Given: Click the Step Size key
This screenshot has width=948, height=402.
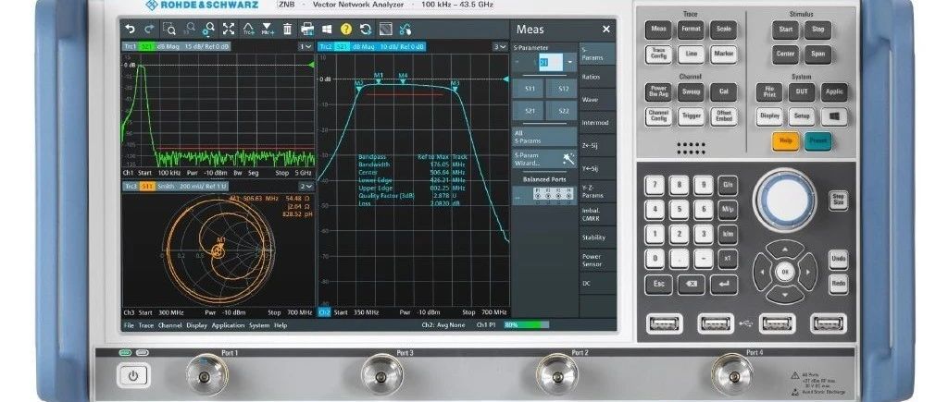Looking at the screenshot, I should tap(838, 201).
